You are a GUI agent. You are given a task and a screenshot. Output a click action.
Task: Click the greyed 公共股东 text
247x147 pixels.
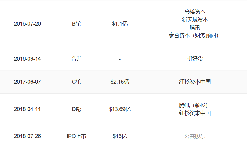(195, 136)
